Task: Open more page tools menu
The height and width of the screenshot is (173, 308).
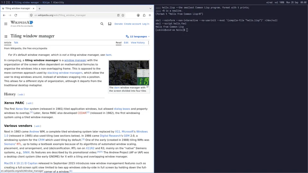Action: pyautogui.click(x=149, y=43)
